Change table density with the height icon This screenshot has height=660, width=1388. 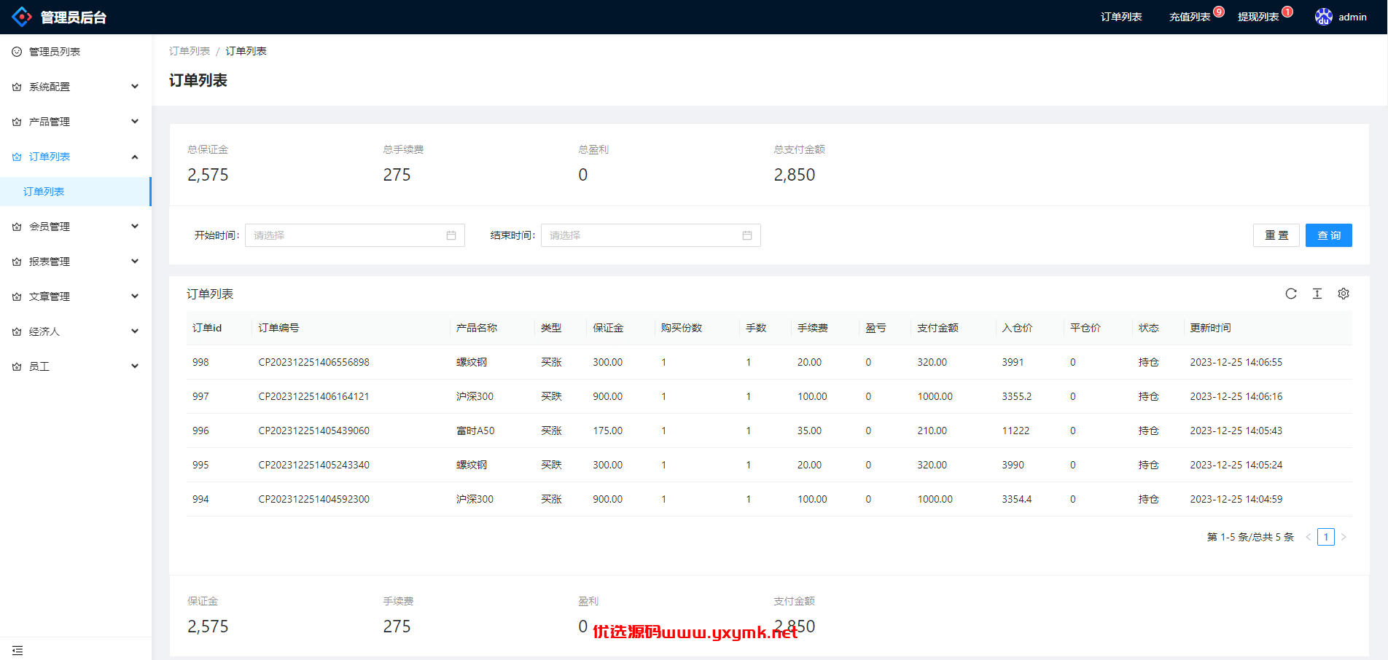pos(1317,294)
